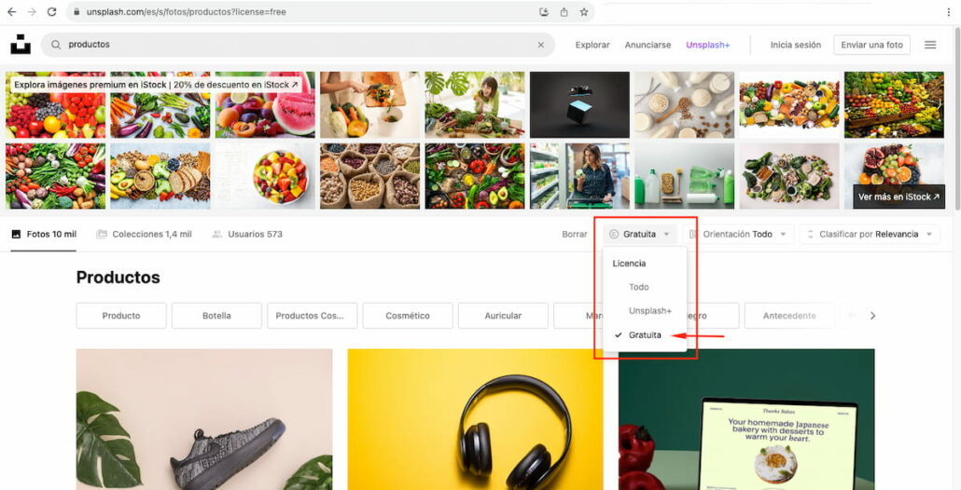The image size is (961, 490).
Task: Open the gray sneaker photo
Action: 204,419
